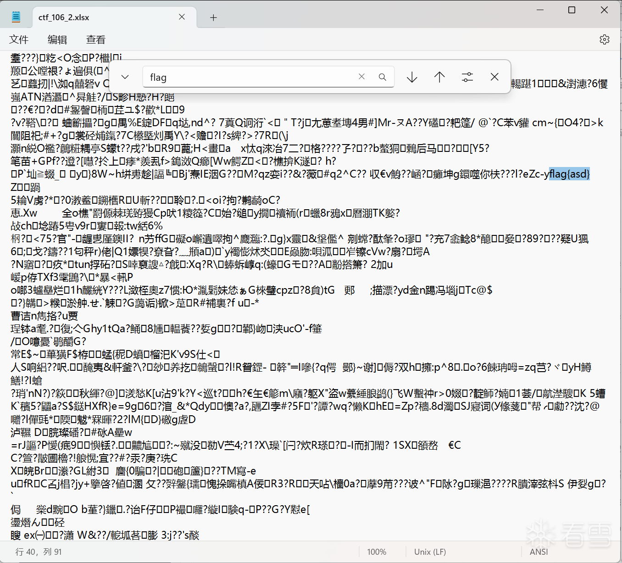Image resolution: width=622 pixels, height=563 pixels.
Task: Open find options sliders button
Action: click(x=467, y=77)
